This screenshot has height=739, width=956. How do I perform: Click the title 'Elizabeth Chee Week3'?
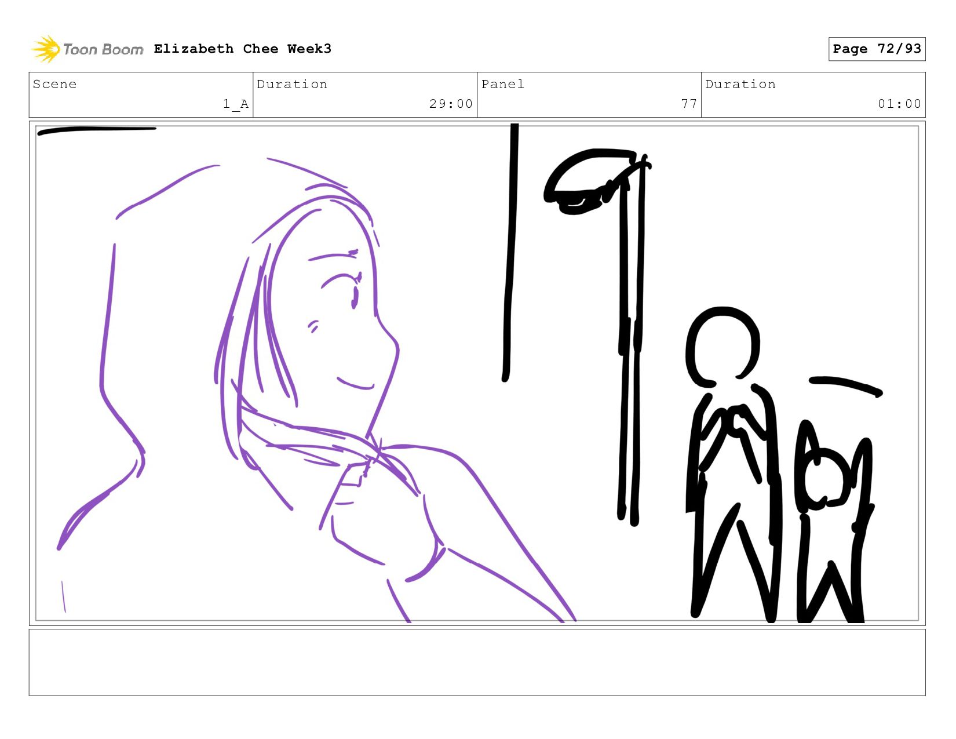(243, 49)
